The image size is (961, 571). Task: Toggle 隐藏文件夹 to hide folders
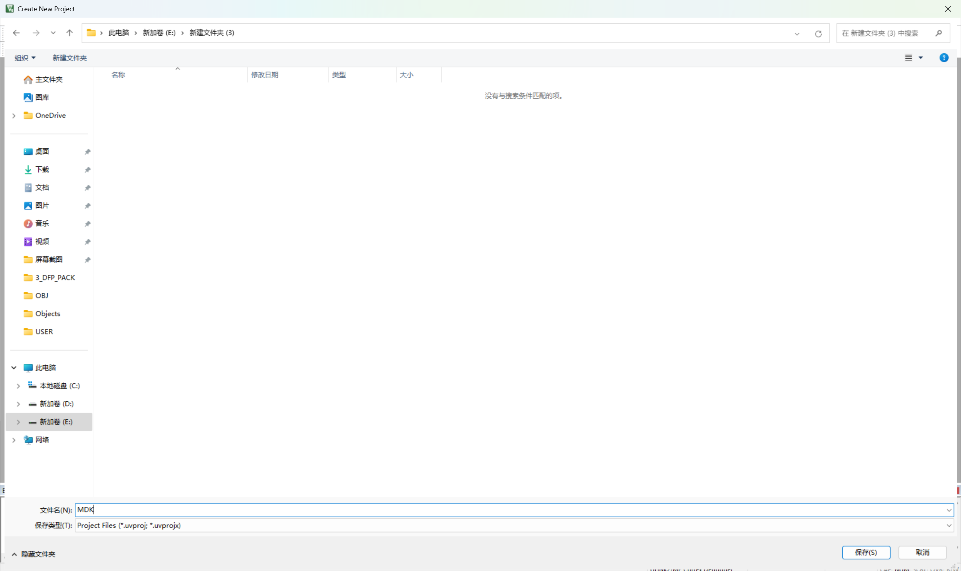point(34,554)
